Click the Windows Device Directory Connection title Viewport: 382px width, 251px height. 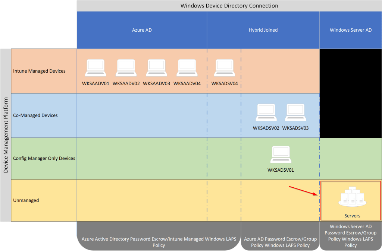229,6
